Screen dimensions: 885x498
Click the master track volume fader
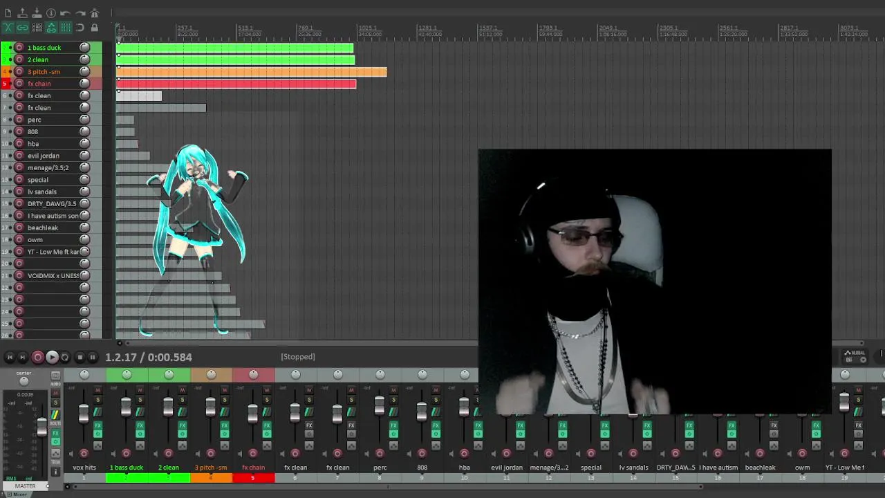pos(41,427)
